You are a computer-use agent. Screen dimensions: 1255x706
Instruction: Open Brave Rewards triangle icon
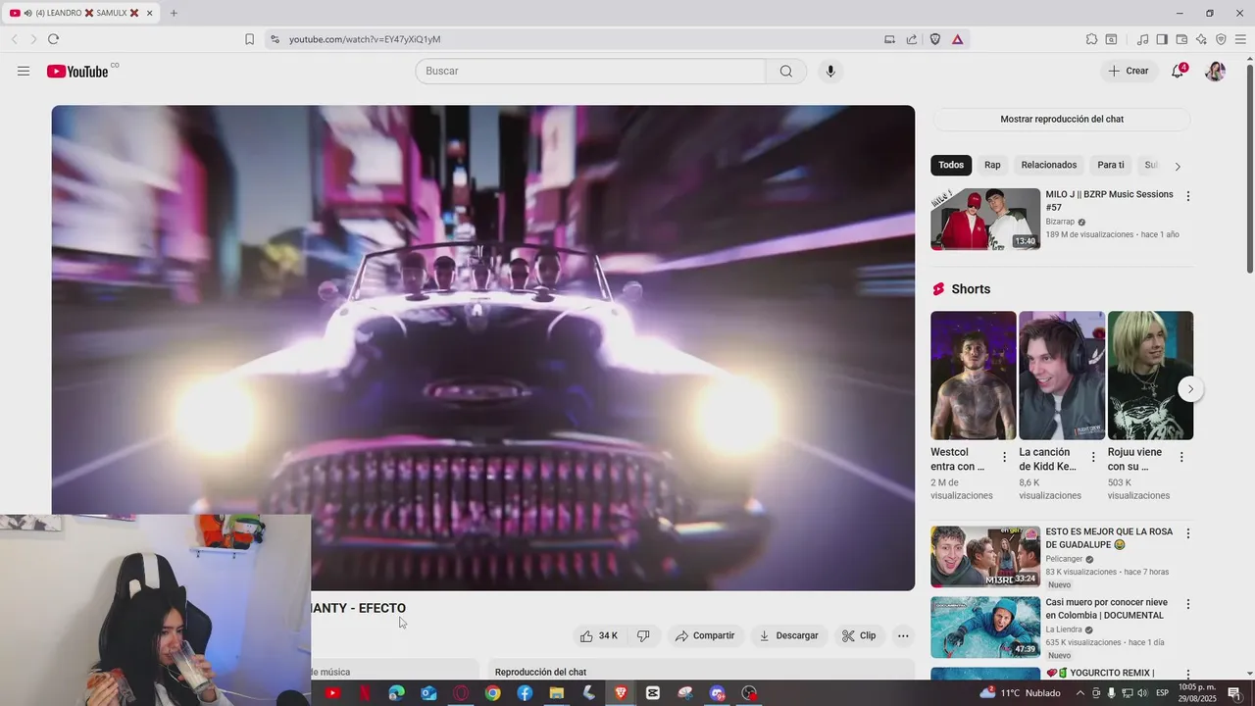[x=957, y=39]
